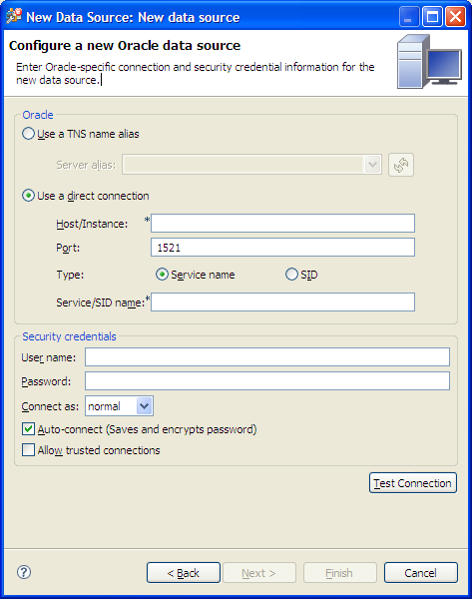Cancel the new data source wizard
Viewport: 474px width, 603px height.
pyautogui.click(x=421, y=573)
